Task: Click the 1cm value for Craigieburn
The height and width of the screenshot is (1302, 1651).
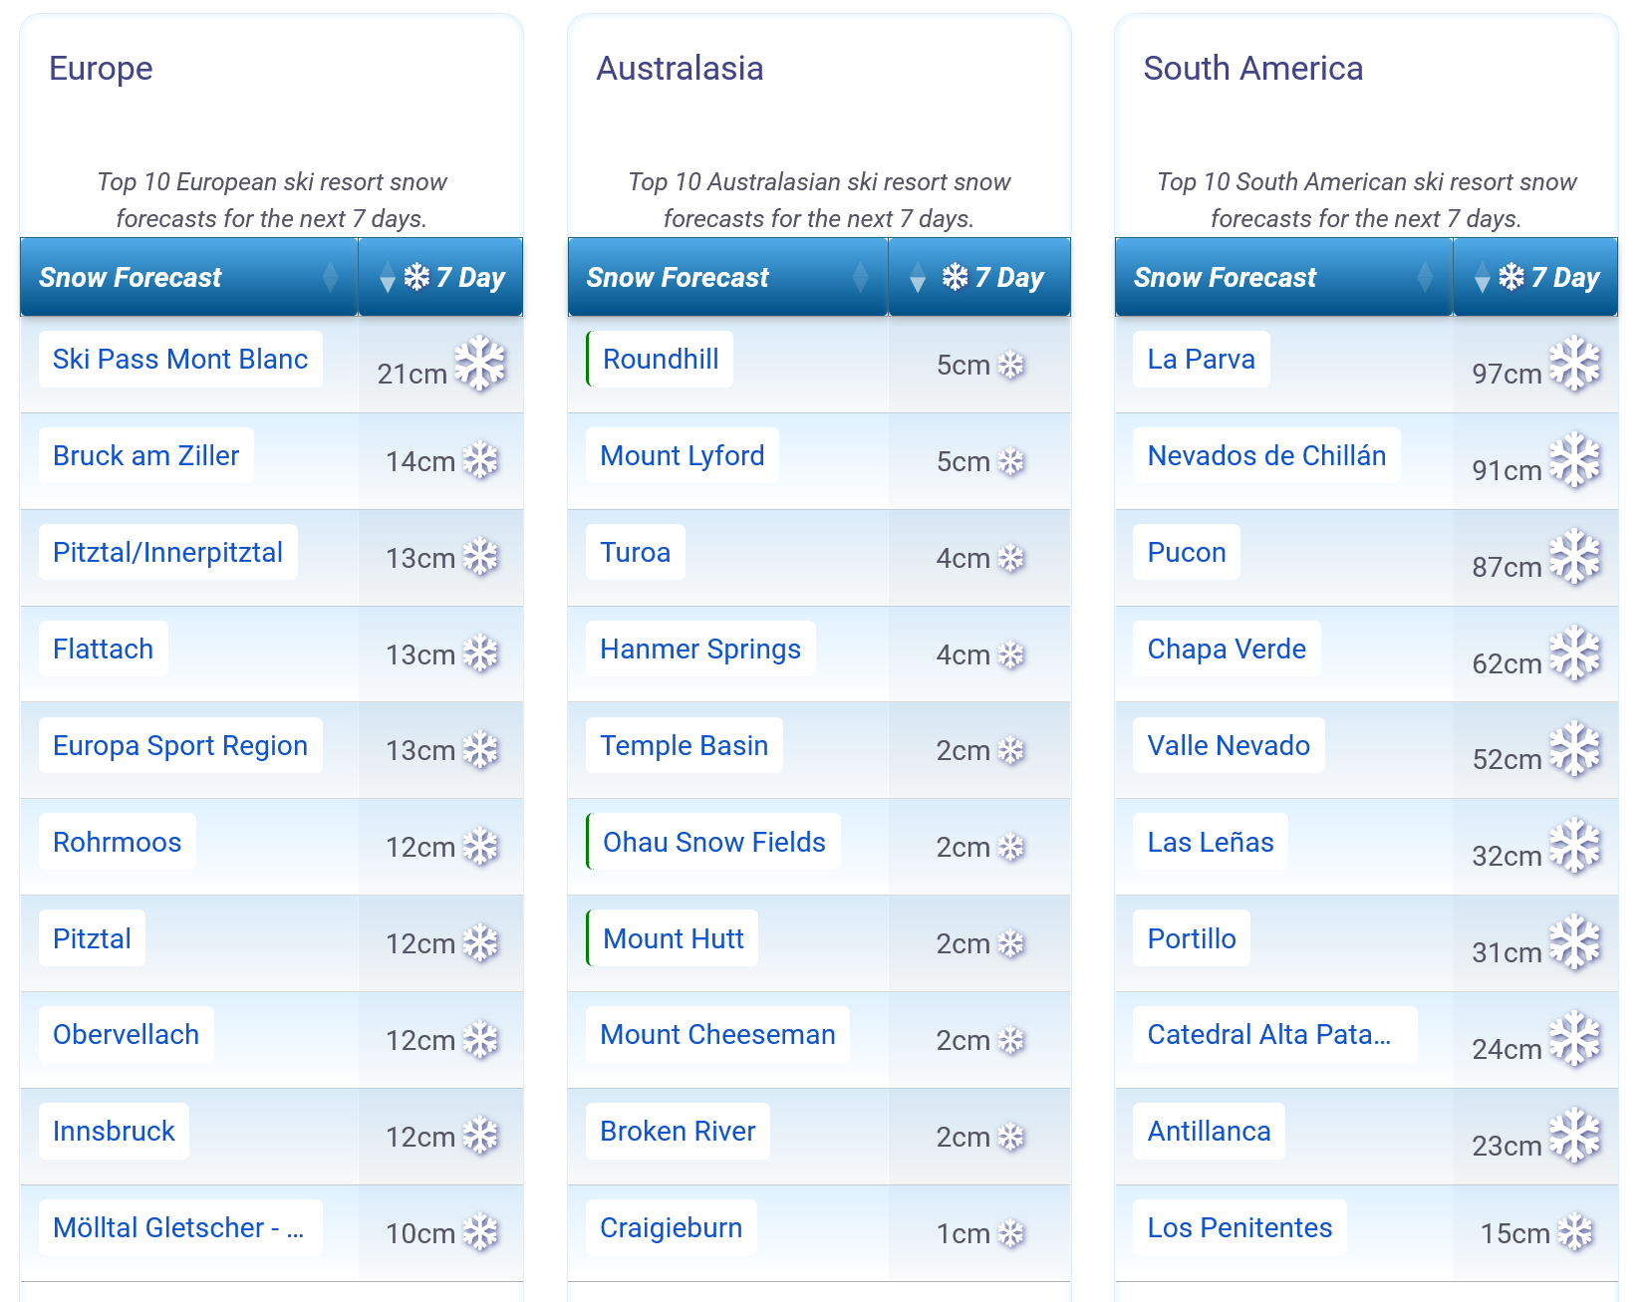Action: click(x=963, y=1234)
